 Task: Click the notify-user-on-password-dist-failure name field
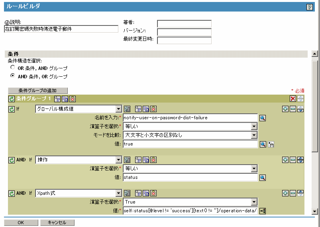tap(190, 118)
